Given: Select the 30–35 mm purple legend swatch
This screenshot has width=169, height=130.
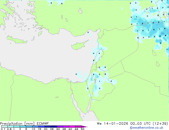Looking at the screenshot, I should pyautogui.click(x=60, y=127).
